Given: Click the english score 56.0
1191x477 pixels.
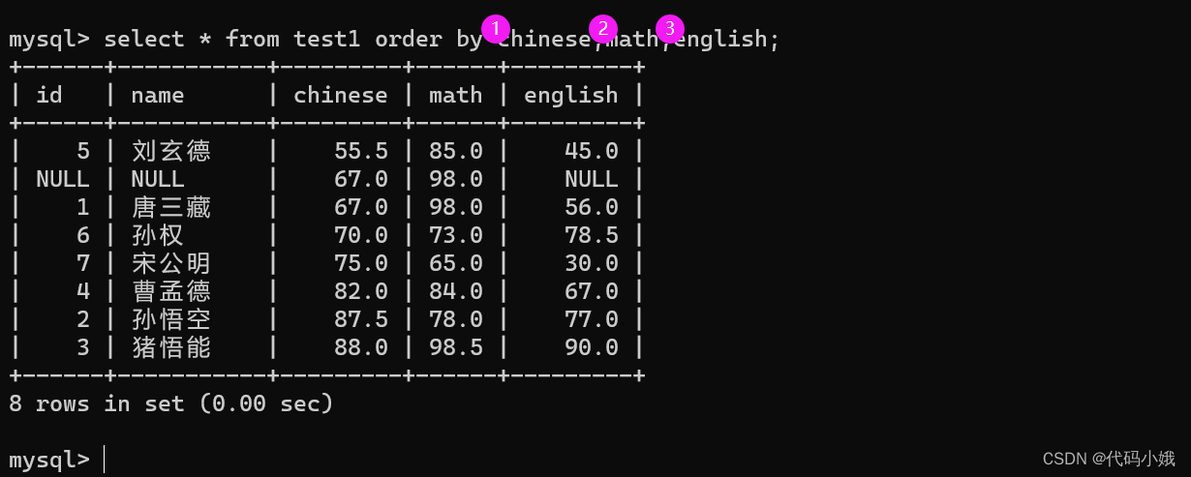Looking at the screenshot, I should [x=592, y=207].
